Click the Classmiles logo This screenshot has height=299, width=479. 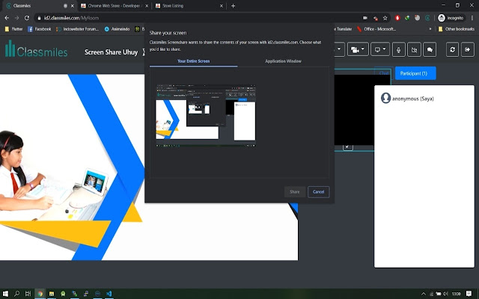(x=36, y=49)
